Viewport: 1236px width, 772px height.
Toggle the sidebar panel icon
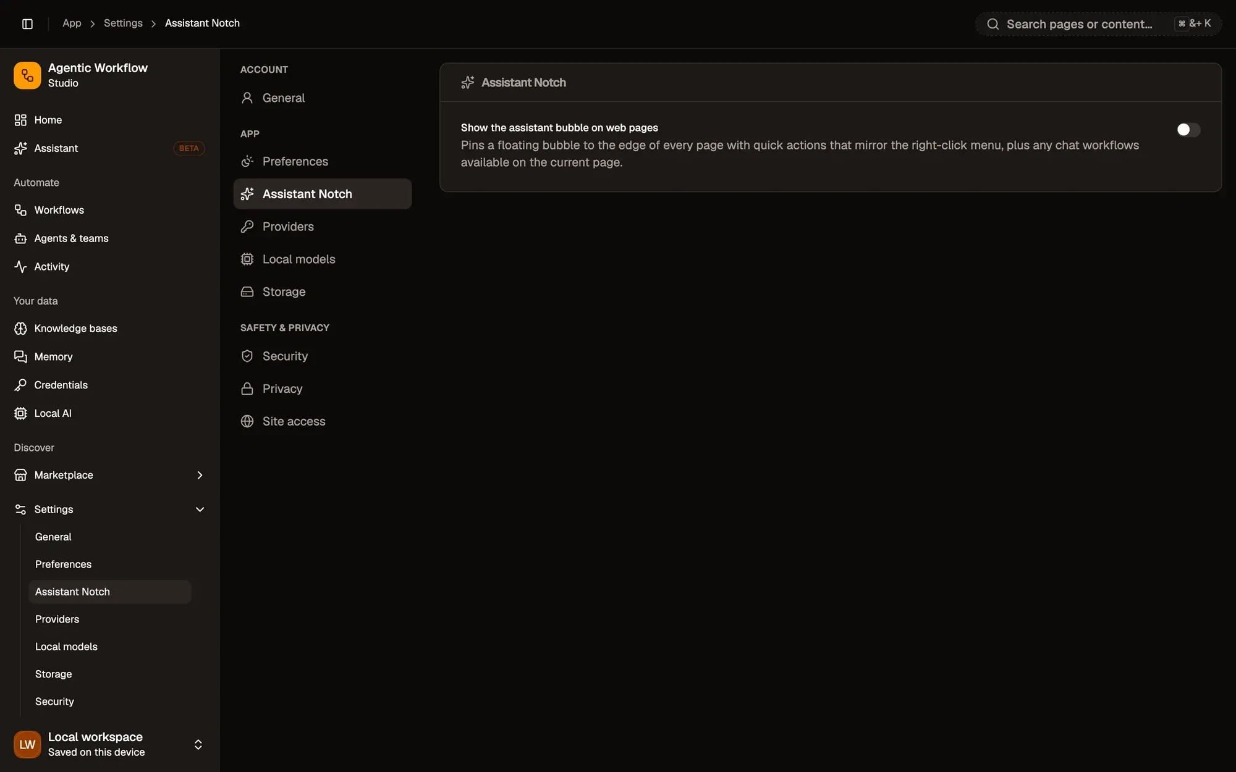click(27, 23)
